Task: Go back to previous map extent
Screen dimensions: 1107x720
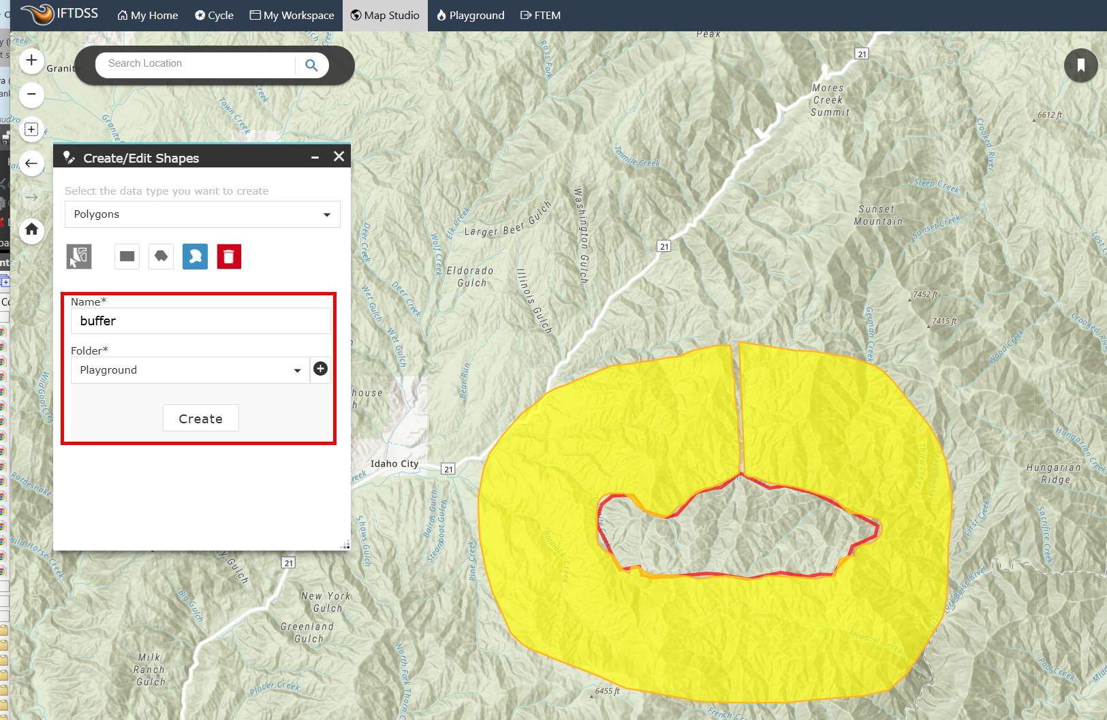Action: (x=31, y=163)
